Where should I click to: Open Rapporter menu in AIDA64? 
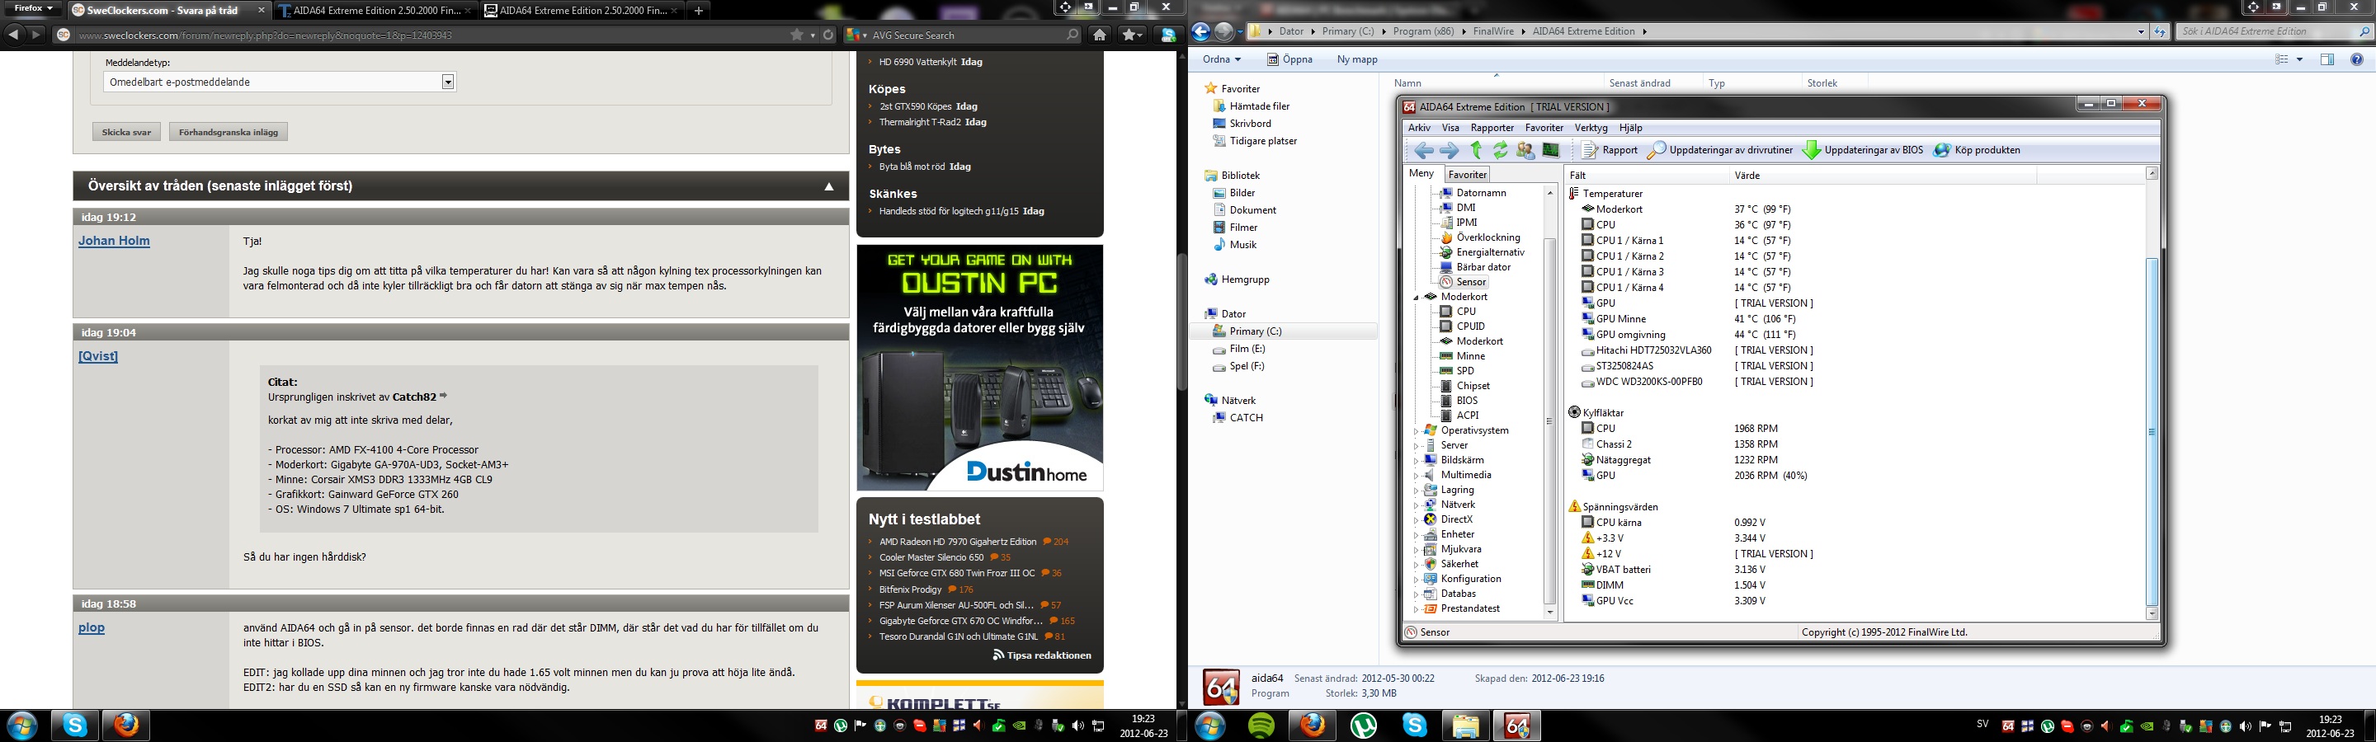pos(1492,128)
